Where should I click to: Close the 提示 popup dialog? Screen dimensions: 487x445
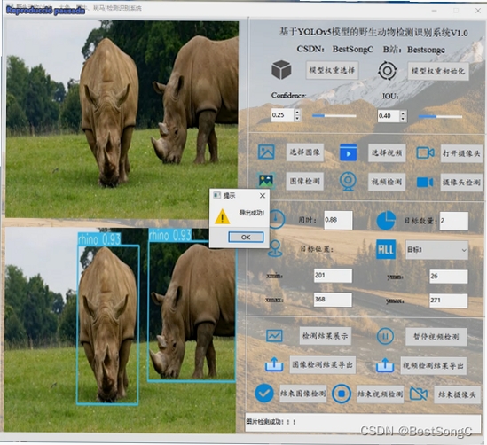click(263, 196)
